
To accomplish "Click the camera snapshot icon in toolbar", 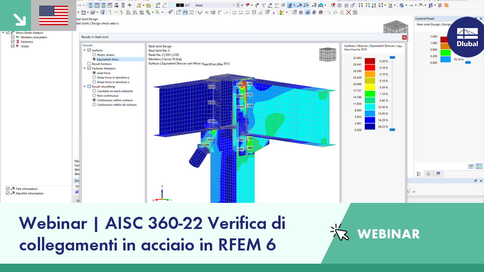I will click(355, 12).
